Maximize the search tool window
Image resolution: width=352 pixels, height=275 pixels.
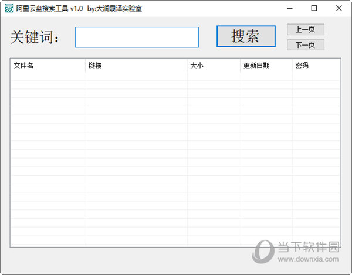point(314,8)
